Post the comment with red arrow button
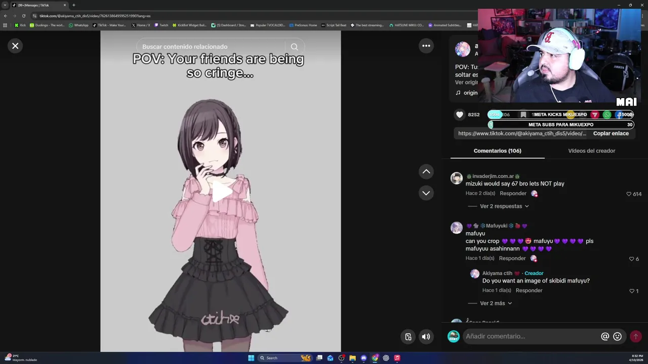 click(636, 336)
